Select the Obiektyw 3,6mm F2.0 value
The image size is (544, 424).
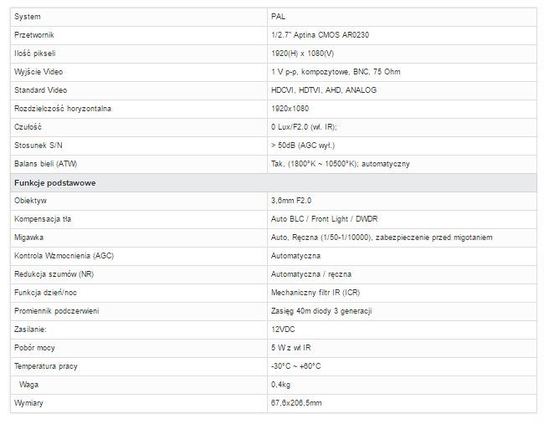(x=291, y=201)
